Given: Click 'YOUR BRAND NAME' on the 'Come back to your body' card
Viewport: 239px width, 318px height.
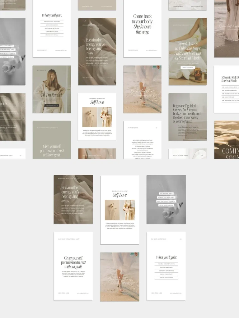Looking at the screenshot, I should tap(133, 50).
